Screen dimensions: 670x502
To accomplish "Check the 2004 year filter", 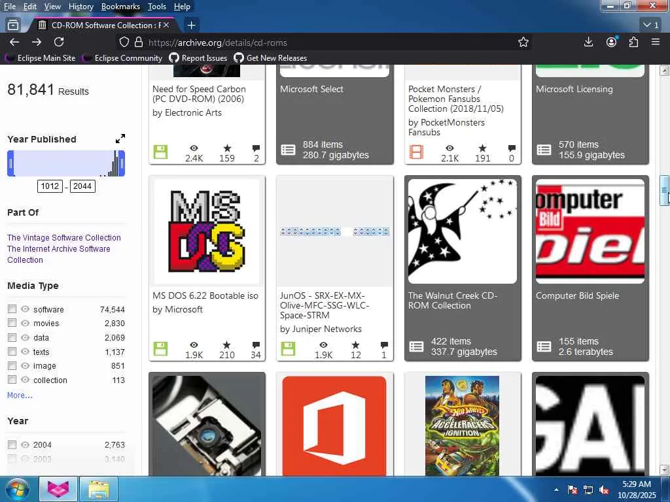I will click(x=12, y=444).
